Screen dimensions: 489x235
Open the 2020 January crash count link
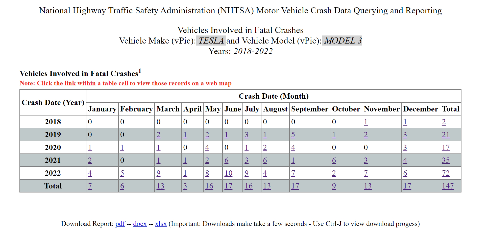[90, 147]
